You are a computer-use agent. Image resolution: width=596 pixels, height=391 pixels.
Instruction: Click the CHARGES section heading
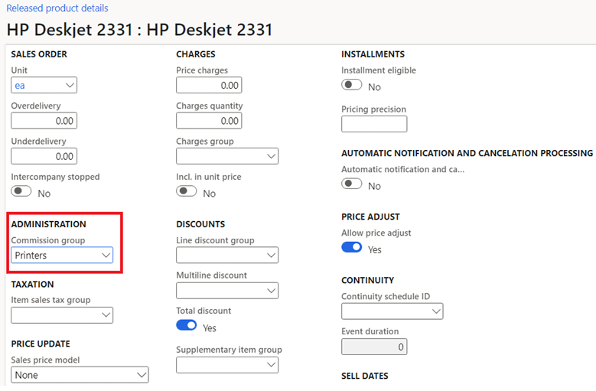click(x=195, y=54)
